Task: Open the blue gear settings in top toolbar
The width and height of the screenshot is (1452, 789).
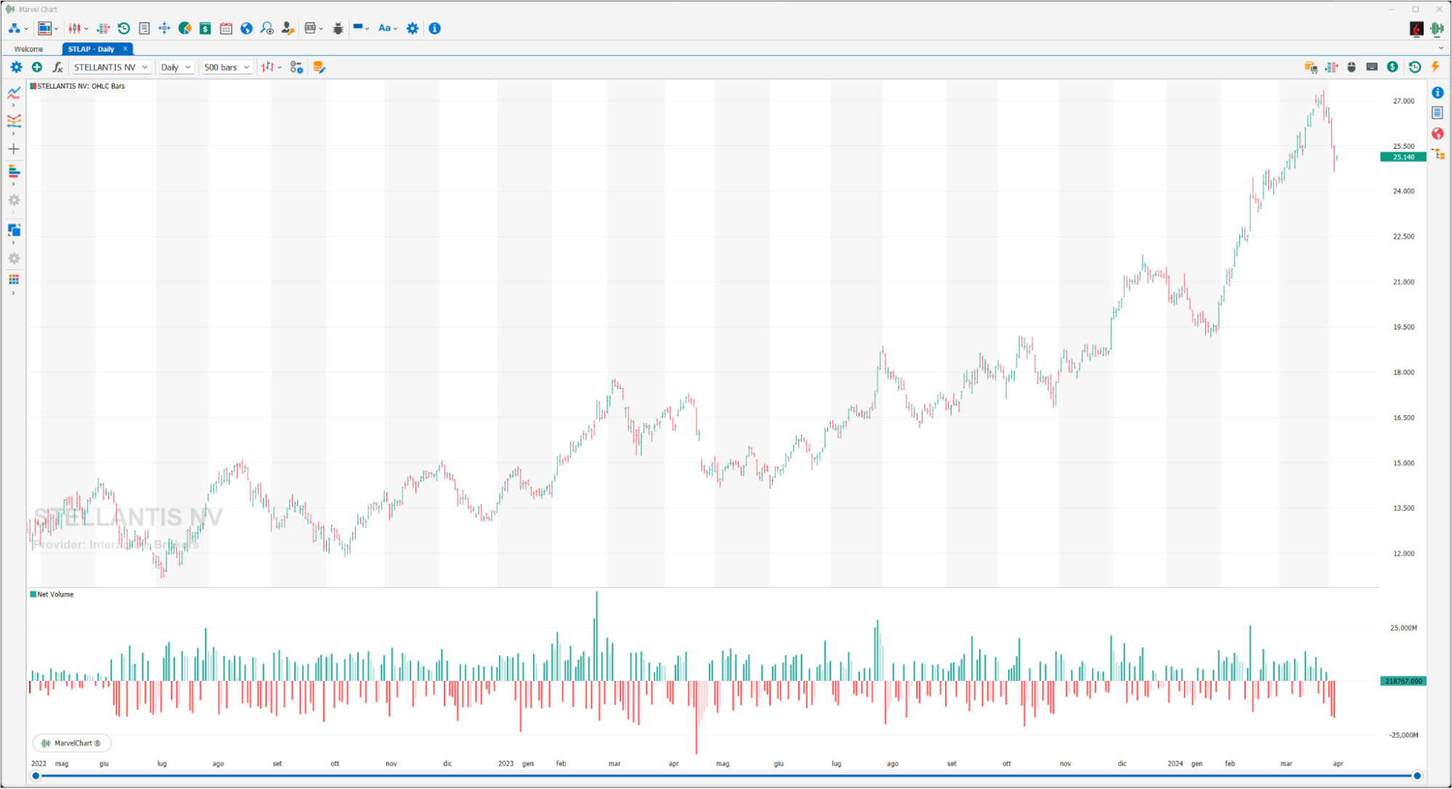Action: tap(413, 28)
